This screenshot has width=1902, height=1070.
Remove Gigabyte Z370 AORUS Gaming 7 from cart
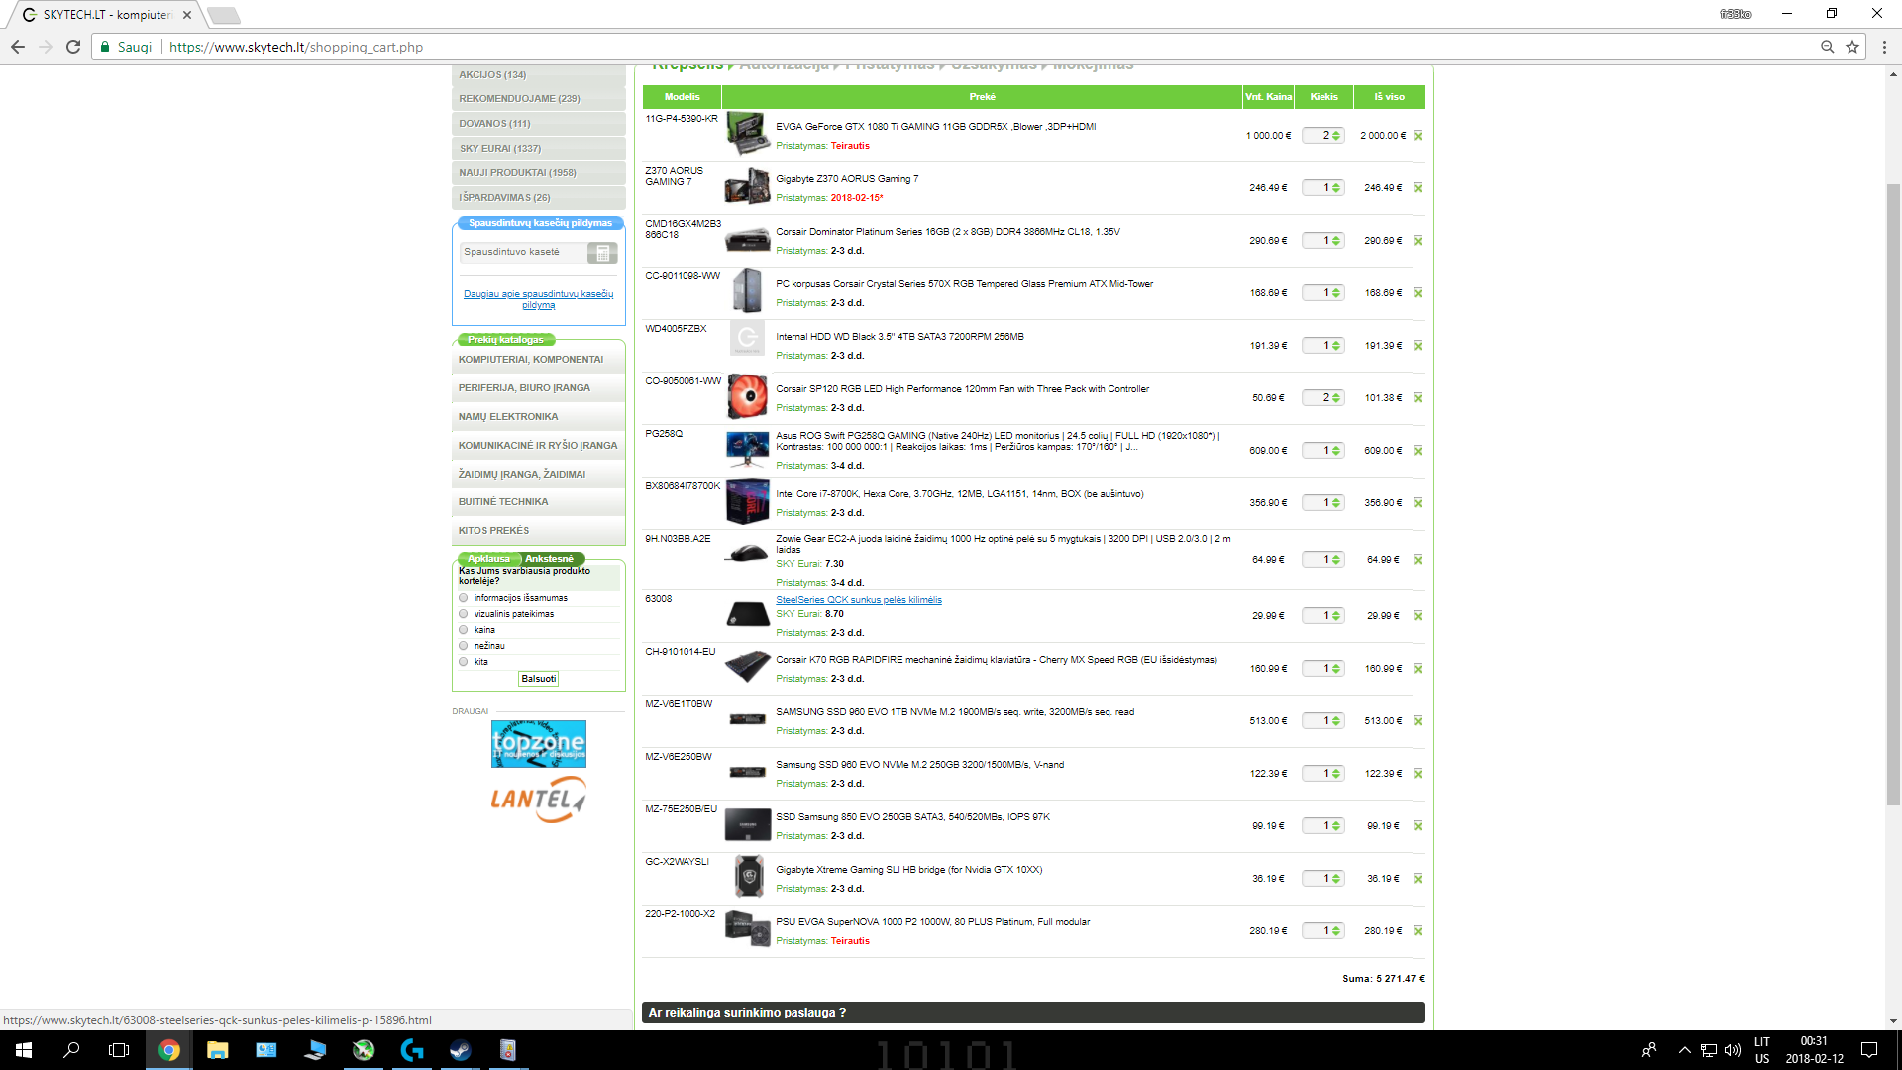[x=1418, y=188]
